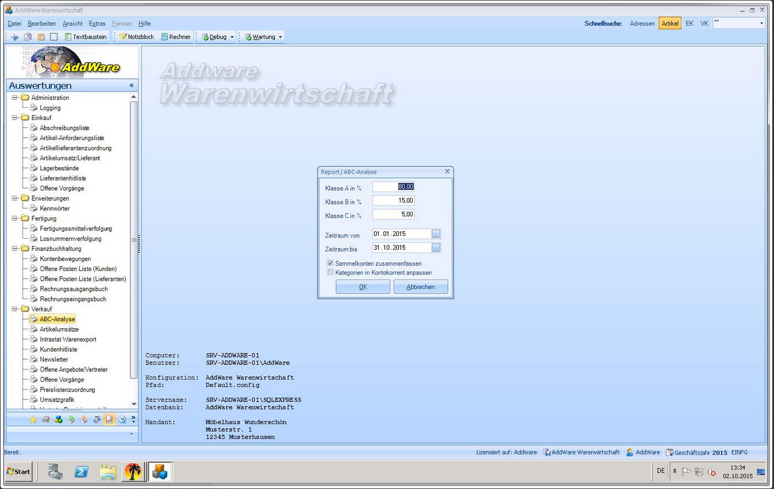This screenshot has height=489, width=774.
Task: Open the Textbaustein tool
Action: (x=85, y=37)
